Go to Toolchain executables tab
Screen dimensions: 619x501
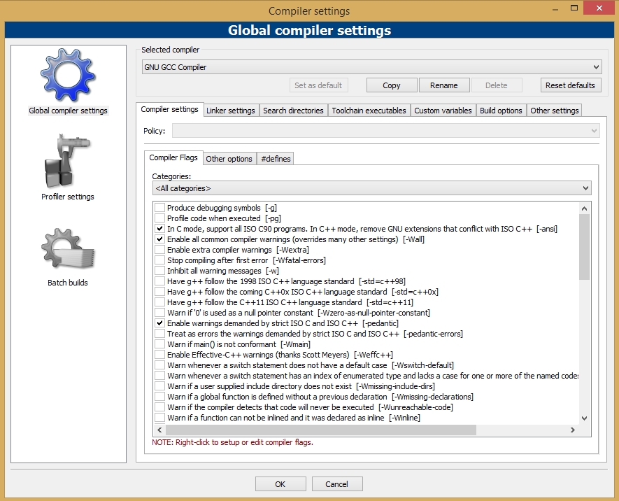click(x=369, y=111)
